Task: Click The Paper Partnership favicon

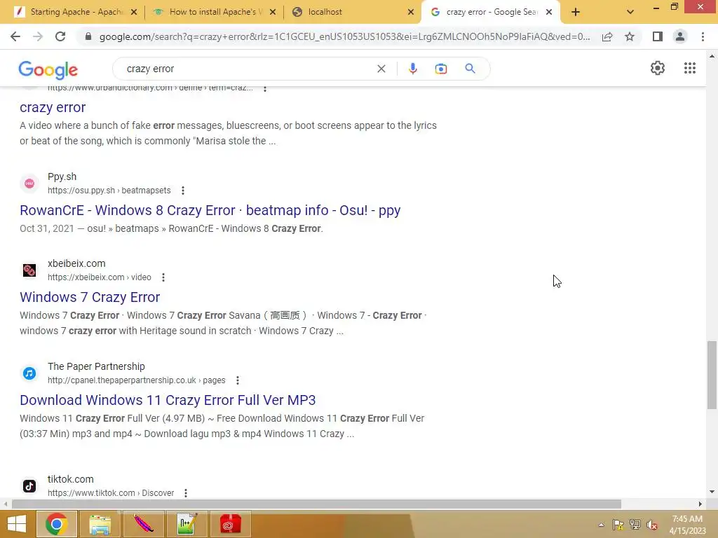Action: pos(29,373)
